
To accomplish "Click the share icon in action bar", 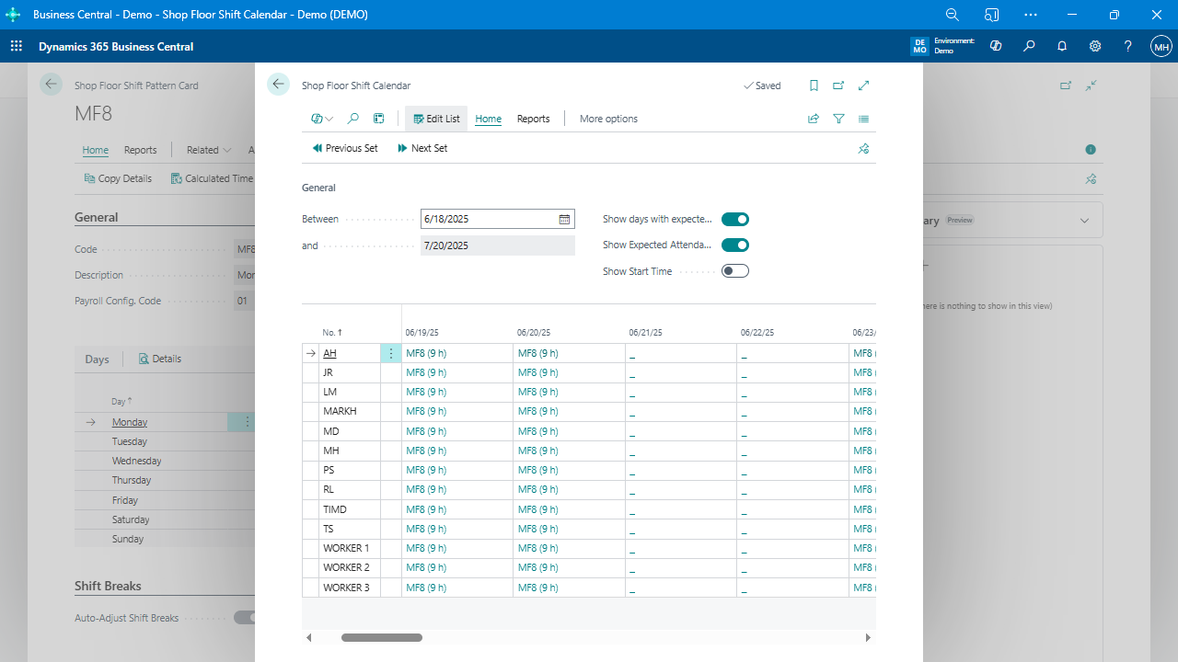I will [814, 119].
